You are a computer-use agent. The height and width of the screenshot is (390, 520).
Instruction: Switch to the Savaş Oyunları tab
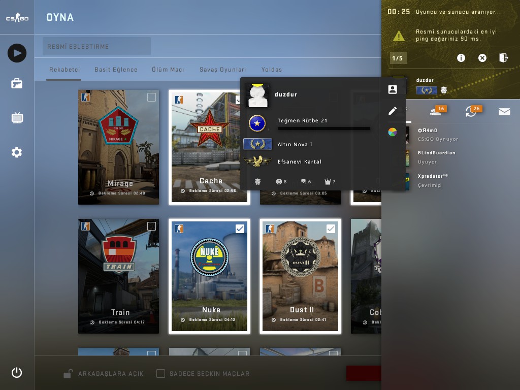click(222, 70)
